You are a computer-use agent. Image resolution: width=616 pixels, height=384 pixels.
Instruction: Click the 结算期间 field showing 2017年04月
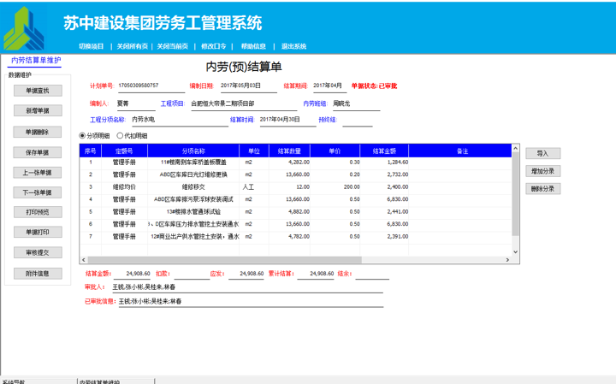(329, 86)
